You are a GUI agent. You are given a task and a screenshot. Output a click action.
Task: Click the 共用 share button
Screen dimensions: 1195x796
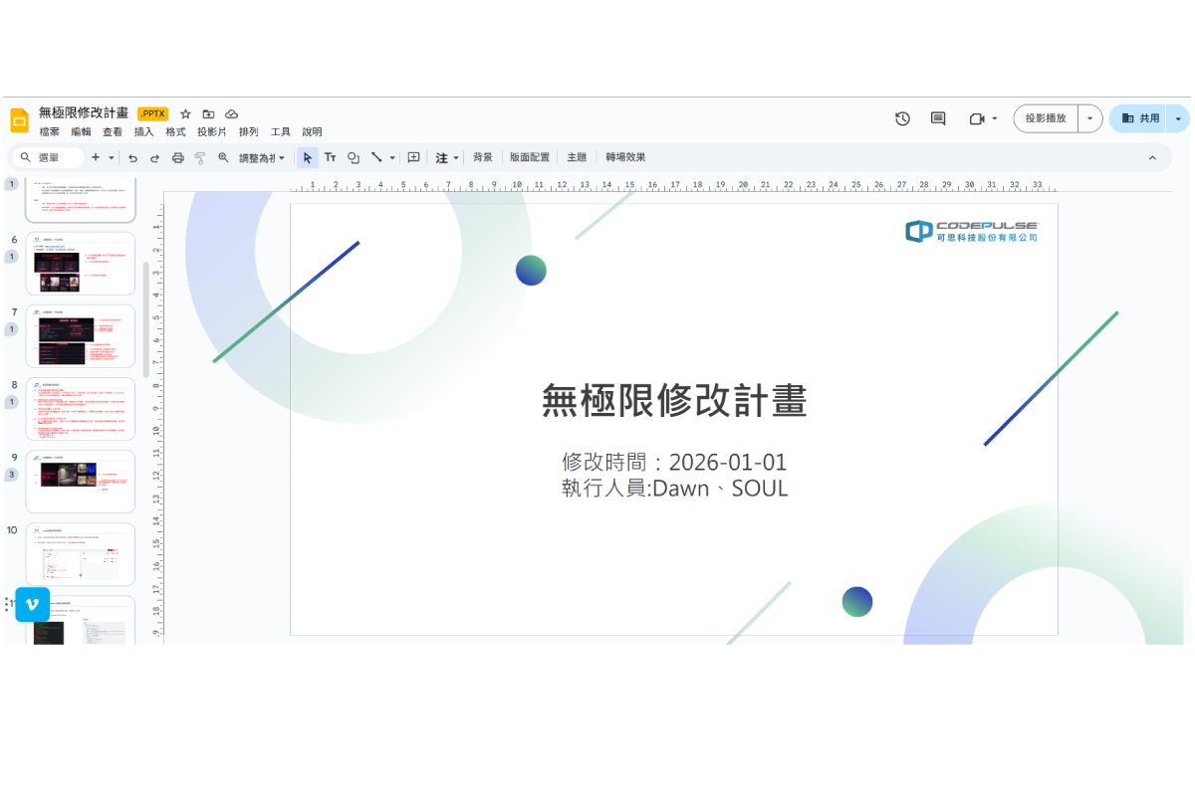pyautogui.click(x=1140, y=118)
